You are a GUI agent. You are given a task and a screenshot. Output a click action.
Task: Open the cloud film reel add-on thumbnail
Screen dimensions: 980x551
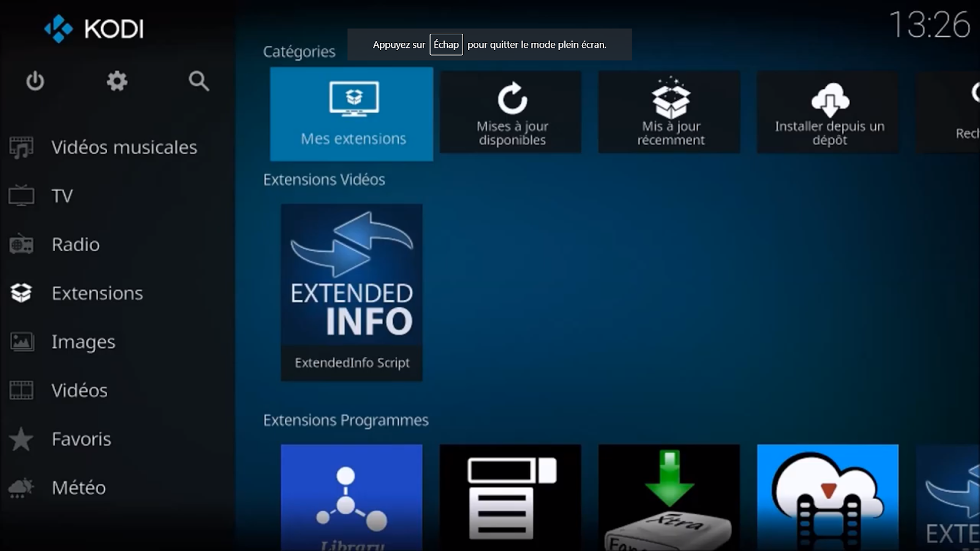pos(827,498)
